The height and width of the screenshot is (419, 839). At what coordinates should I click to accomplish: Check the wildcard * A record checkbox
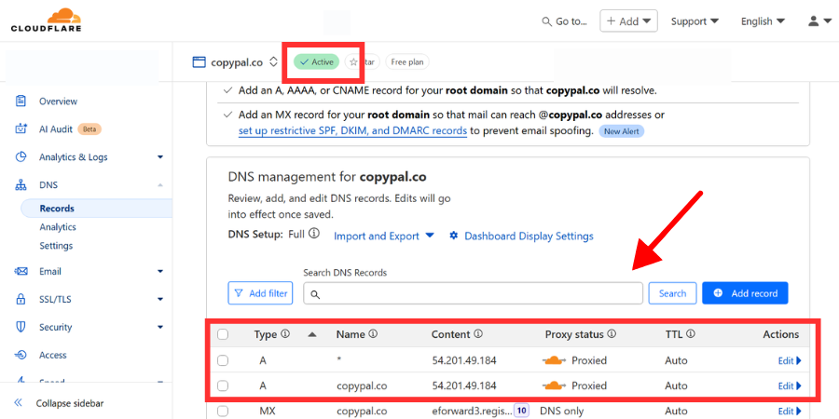[223, 360]
